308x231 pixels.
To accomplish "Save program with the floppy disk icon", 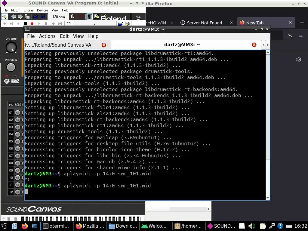I will 43,17.
